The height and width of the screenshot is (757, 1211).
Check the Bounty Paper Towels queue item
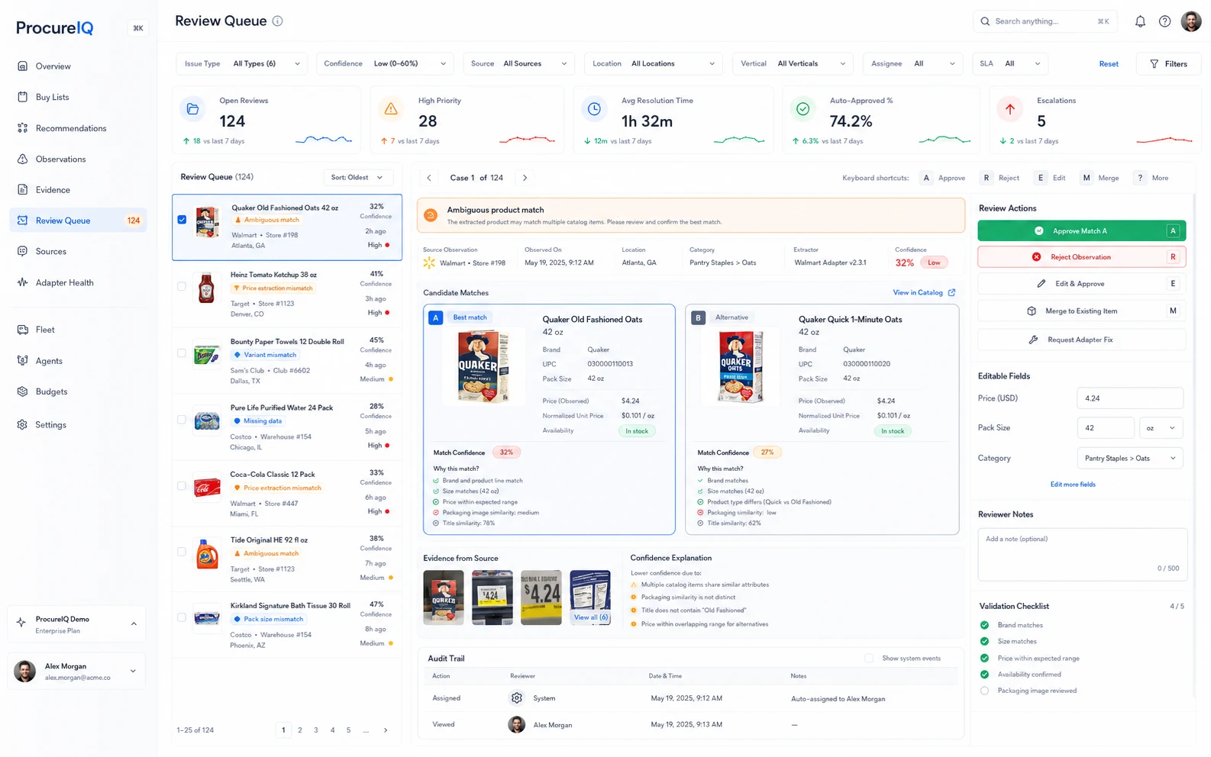pos(182,353)
